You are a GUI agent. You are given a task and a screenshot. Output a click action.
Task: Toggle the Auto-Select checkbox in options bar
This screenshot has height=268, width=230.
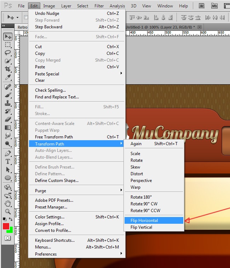pyautogui.click(x=26, y=17)
